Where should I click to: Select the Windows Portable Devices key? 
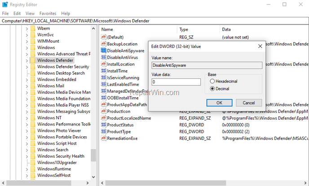pyautogui.click(x=62, y=137)
